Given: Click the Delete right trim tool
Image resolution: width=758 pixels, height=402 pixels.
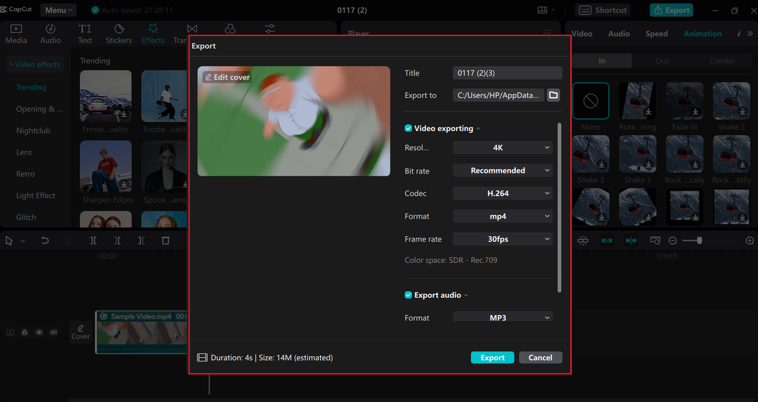Looking at the screenshot, I should pos(141,240).
